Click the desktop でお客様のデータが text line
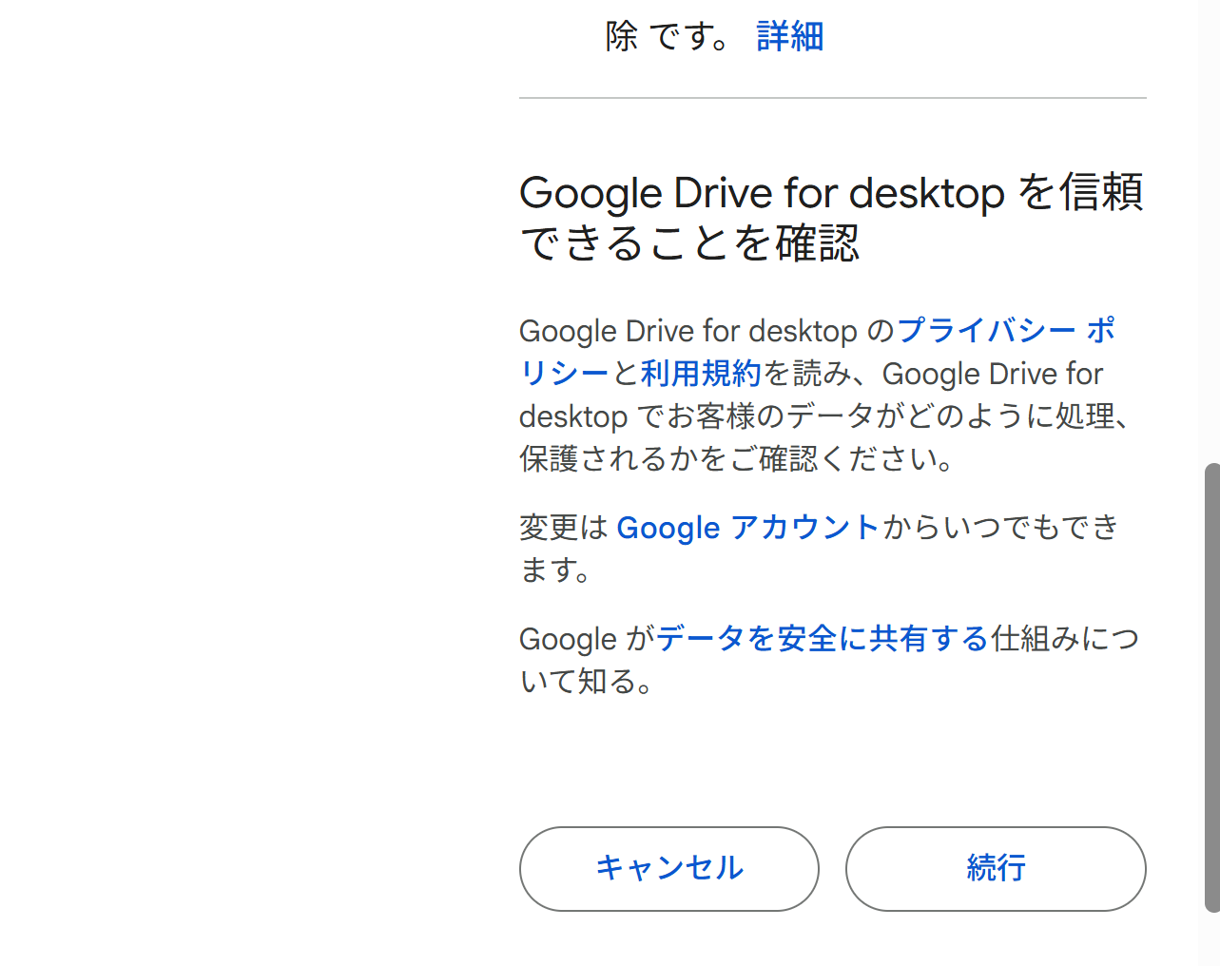This screenshot has height=966, width=1220. click(x=823, y=416)
